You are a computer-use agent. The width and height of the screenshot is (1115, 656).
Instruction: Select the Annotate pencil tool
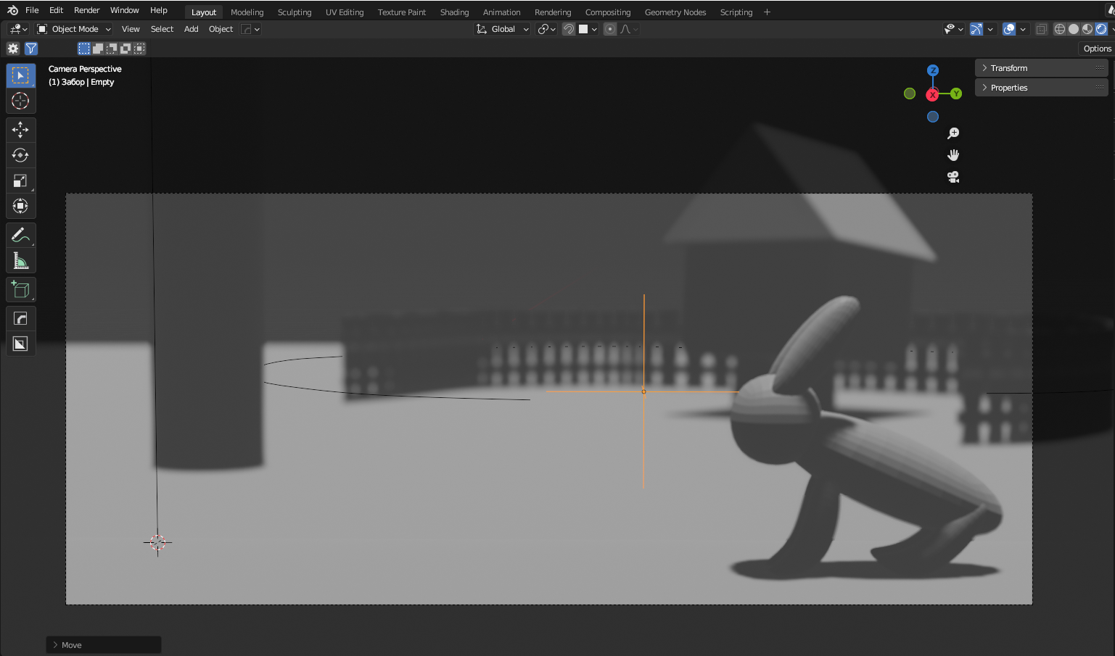[20, 235]
